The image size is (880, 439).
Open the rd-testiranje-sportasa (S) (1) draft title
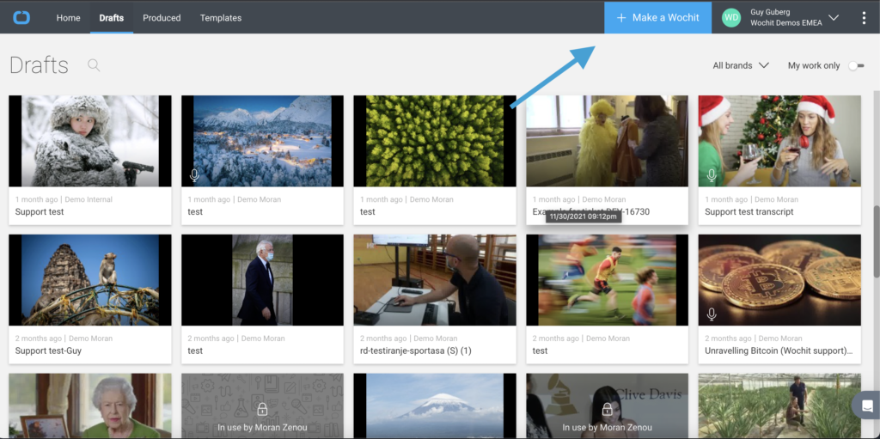tap(416, 351)
